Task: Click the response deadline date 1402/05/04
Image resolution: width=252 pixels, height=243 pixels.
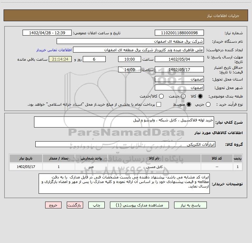Action: click(179, 59)
